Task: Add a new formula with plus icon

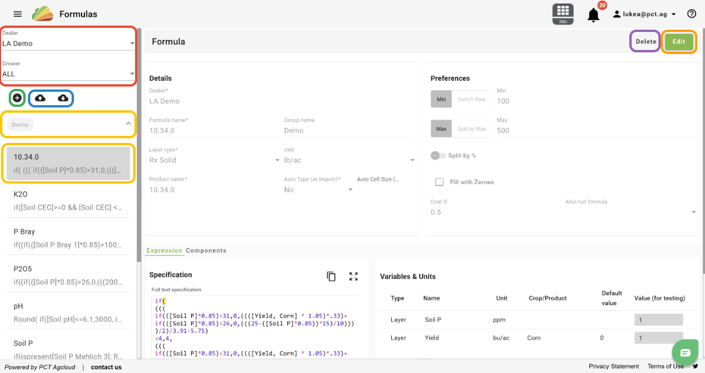Action: pos(17,98)
